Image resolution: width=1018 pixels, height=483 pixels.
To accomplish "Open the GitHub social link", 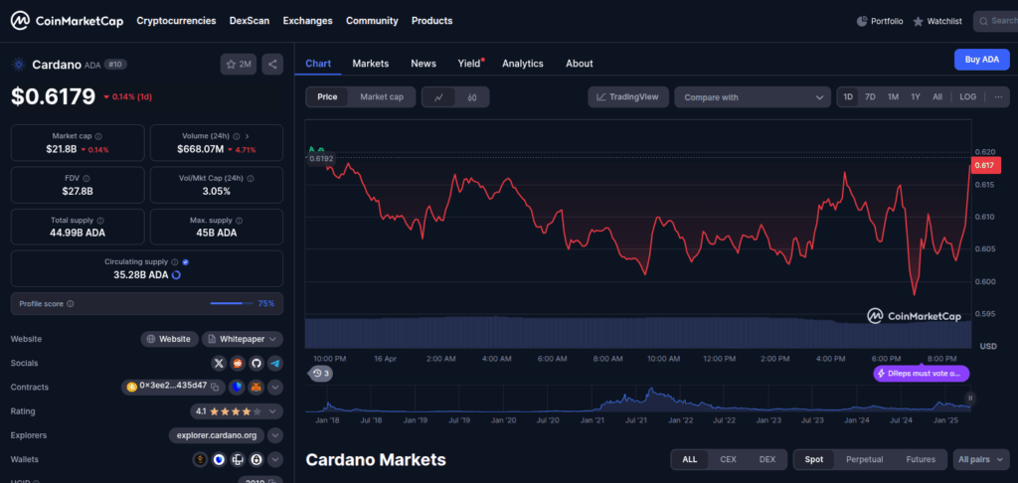I will tap(256, 364).
